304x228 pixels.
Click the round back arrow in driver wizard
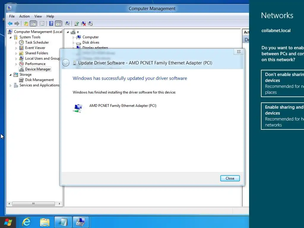pyautogui.click(x=66, y=63)
